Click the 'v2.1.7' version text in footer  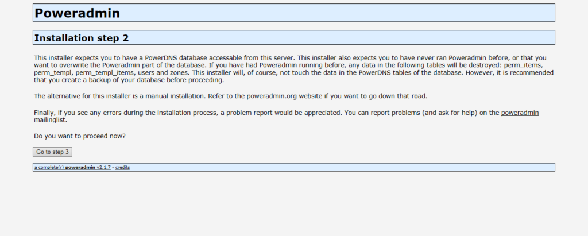(x=103, y=167)
